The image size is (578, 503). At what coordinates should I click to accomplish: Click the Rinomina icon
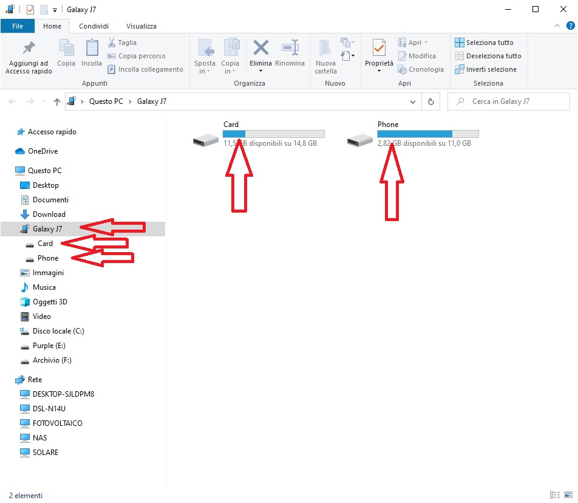tap(290, 47)
